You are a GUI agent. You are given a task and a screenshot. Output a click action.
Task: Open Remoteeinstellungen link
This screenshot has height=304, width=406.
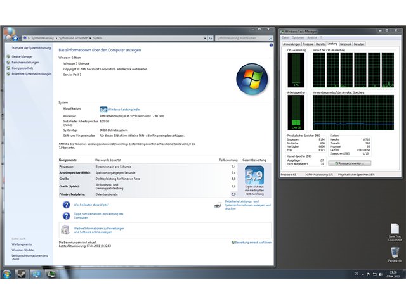click(x=25, y=62)
